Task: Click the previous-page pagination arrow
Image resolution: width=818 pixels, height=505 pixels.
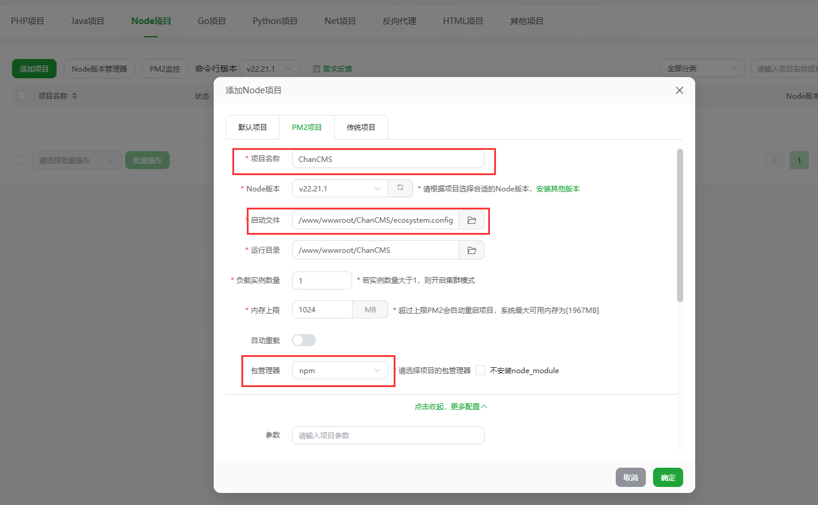Action: 775,160
